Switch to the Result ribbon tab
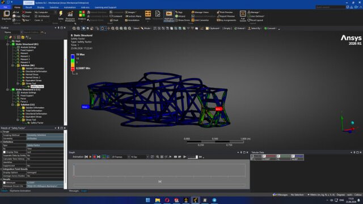This screenshot has width=363, height=204. pos(29,7)
